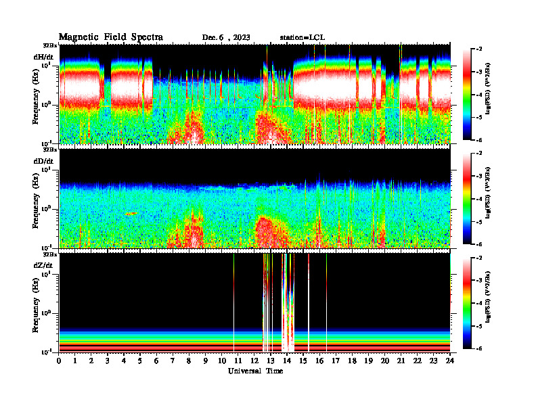Click the "-2" value on dH/dt color scale
The image size is (536, 414).
pos(479,49)
